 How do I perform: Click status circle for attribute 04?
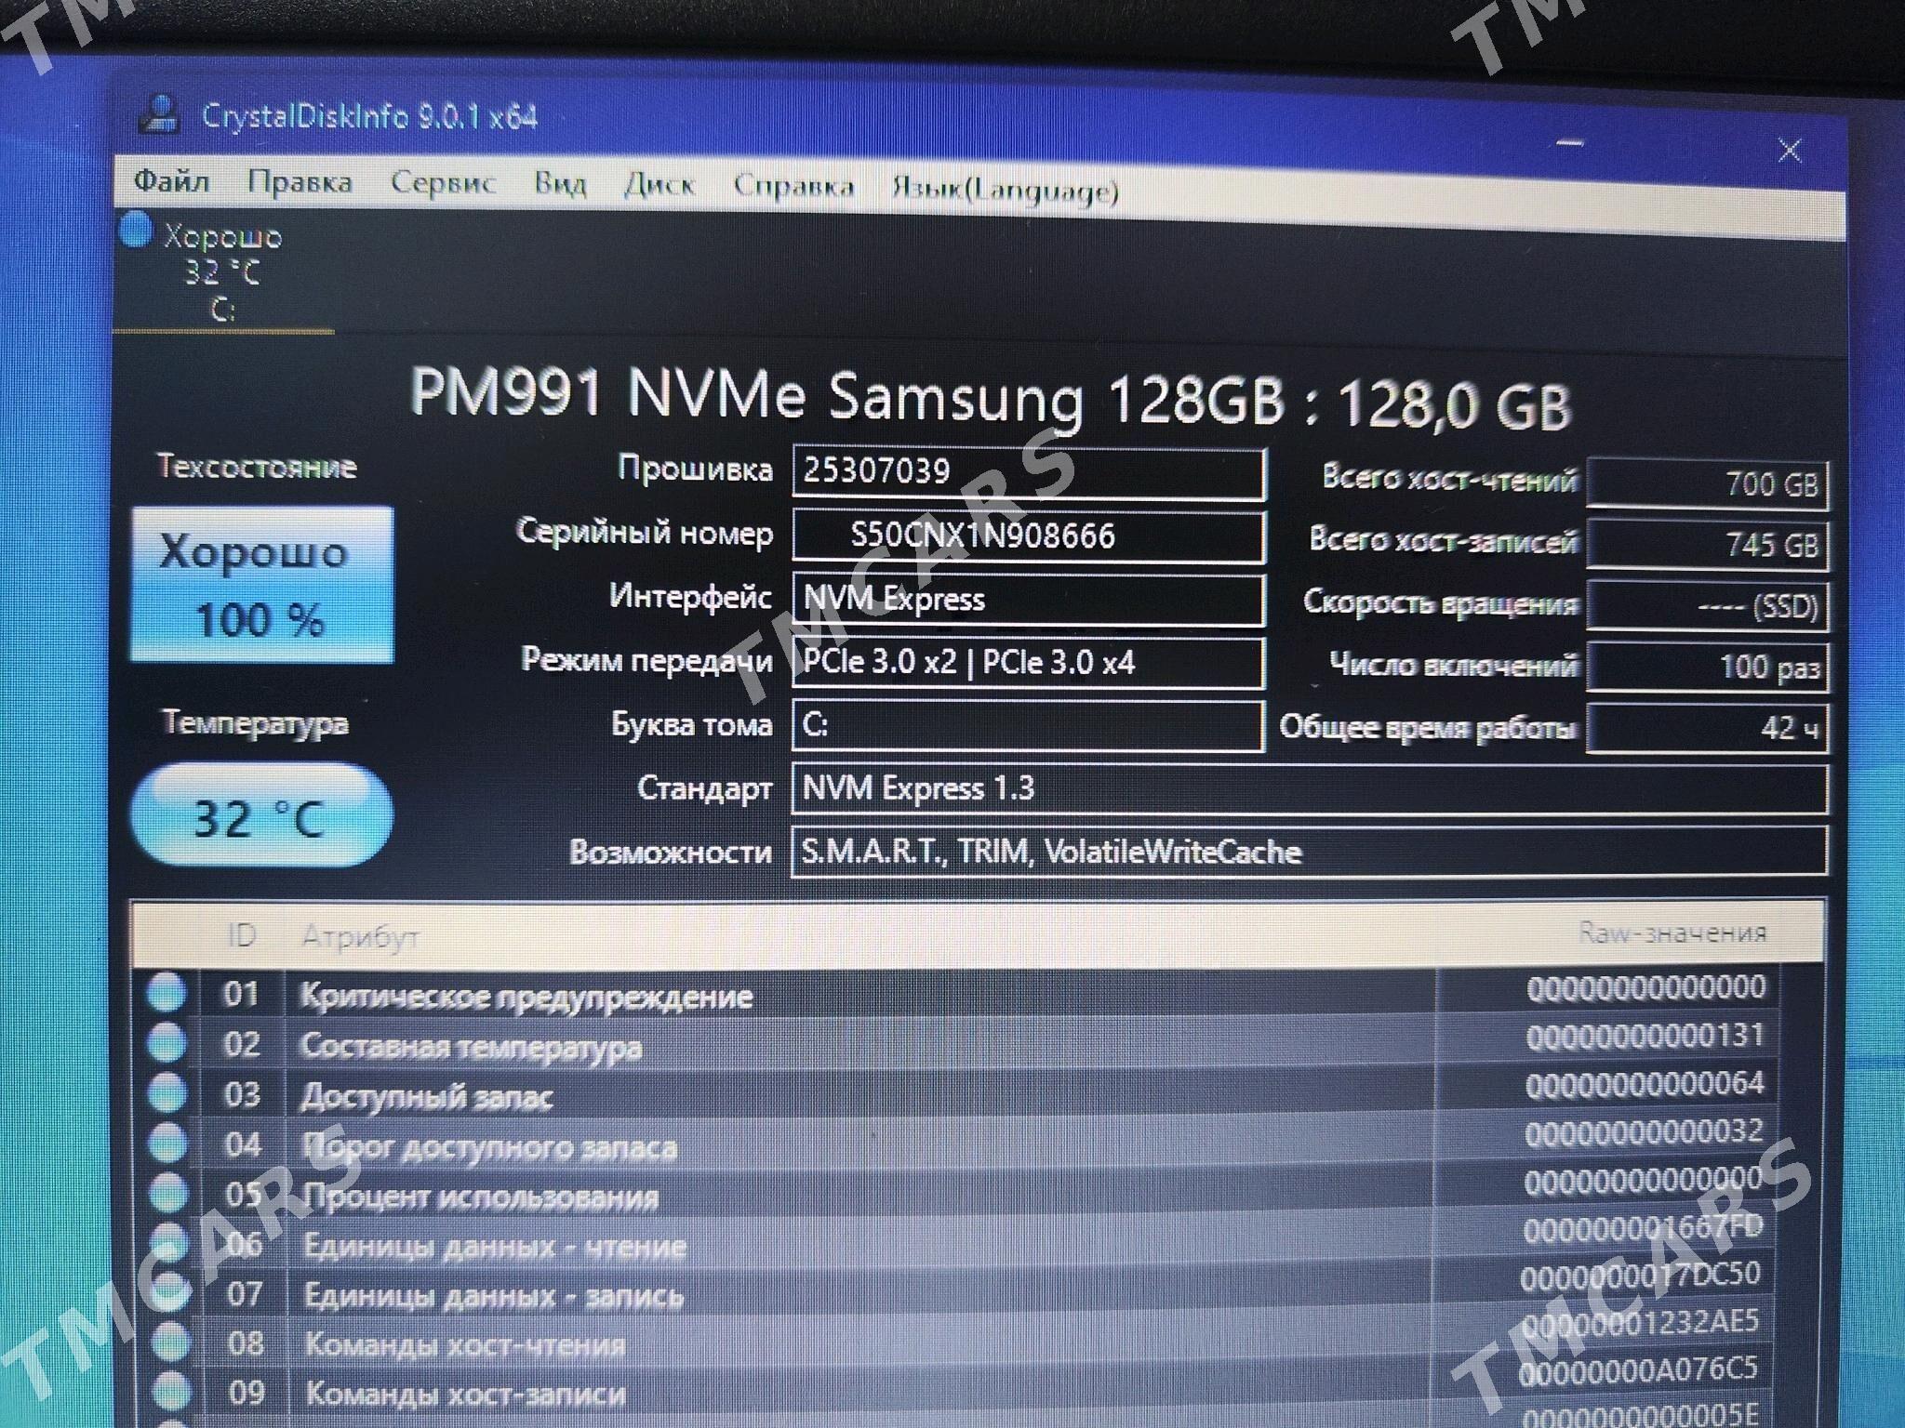point(169,1144)
